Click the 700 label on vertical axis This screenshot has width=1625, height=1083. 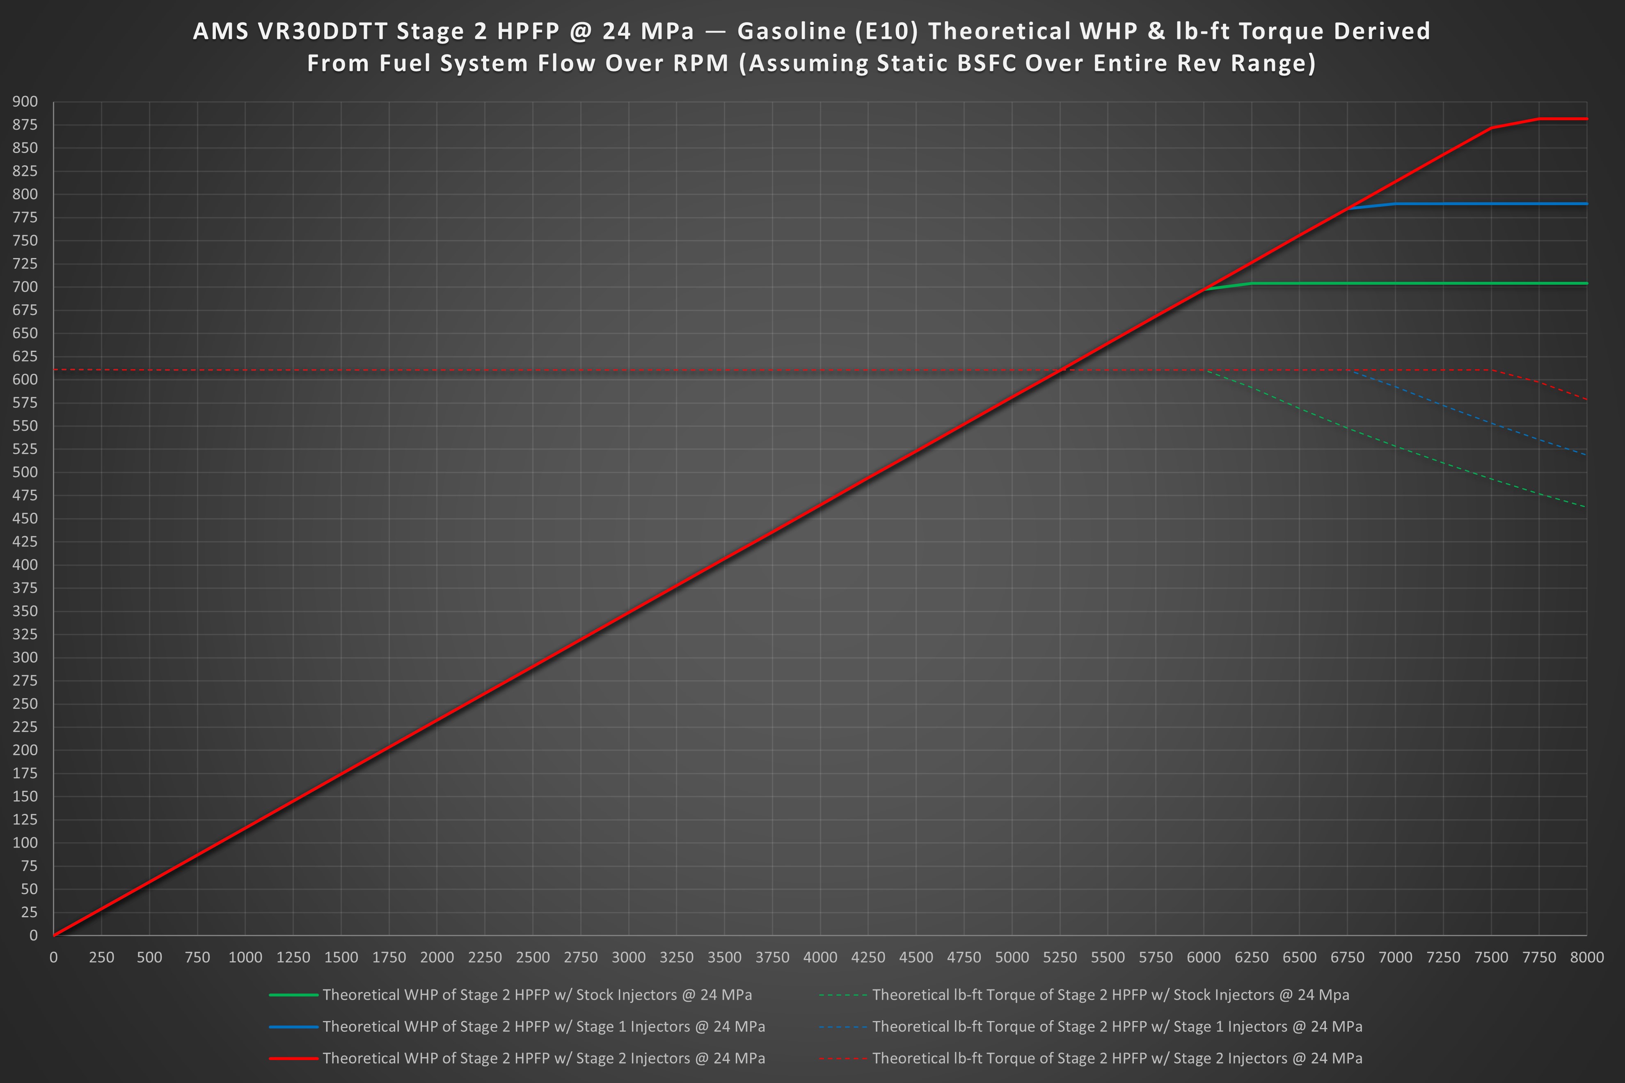pos(25,287)
